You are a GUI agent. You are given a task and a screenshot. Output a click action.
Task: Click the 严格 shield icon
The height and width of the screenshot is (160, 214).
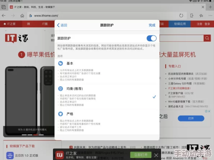[61, 114]
